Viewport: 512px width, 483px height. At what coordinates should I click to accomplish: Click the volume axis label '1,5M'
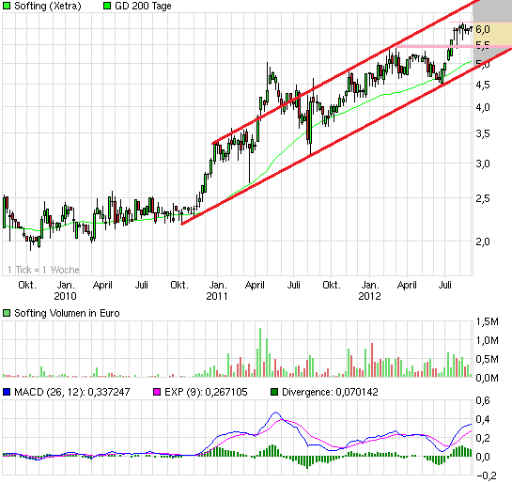point(488,321)
